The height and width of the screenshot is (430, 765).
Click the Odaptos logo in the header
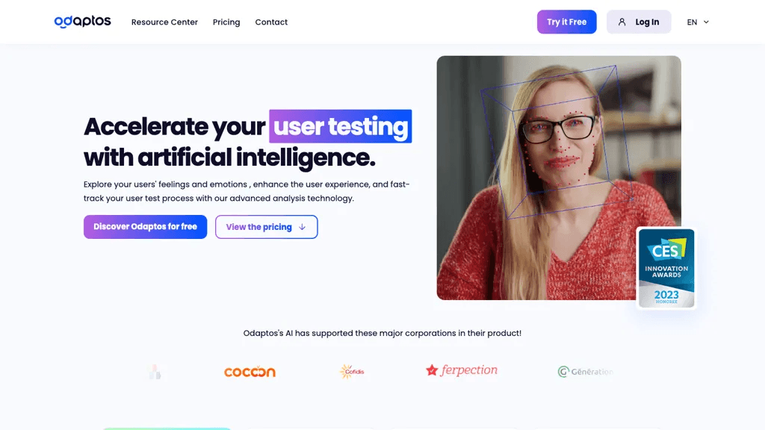tap(82, 22)
